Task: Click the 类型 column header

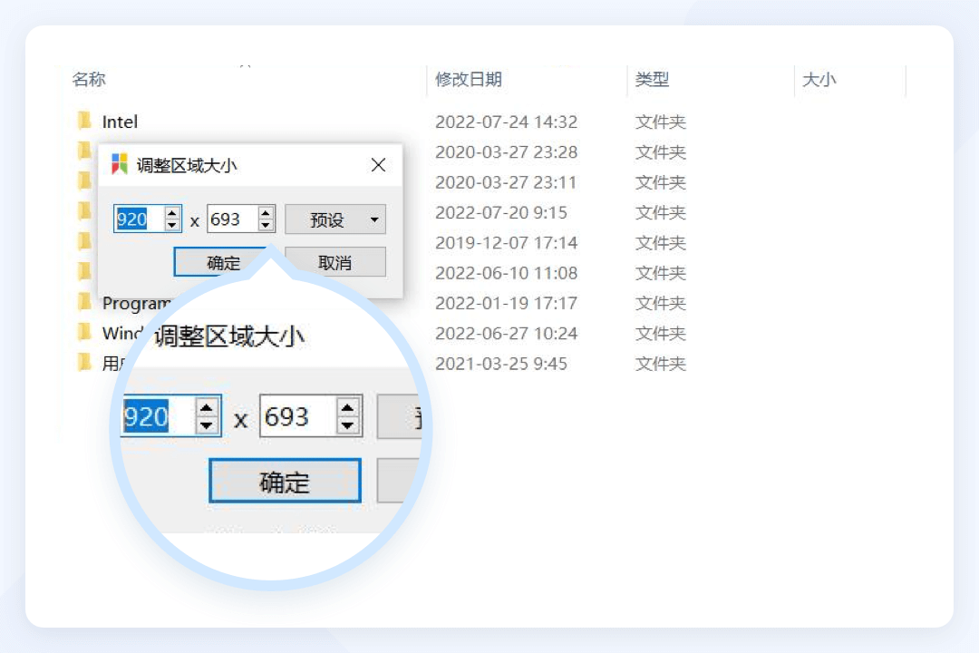Action: point(652,80)
